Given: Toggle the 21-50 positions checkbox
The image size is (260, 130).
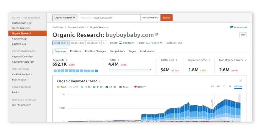Looking at the screenshot, I should pos(94,87).
